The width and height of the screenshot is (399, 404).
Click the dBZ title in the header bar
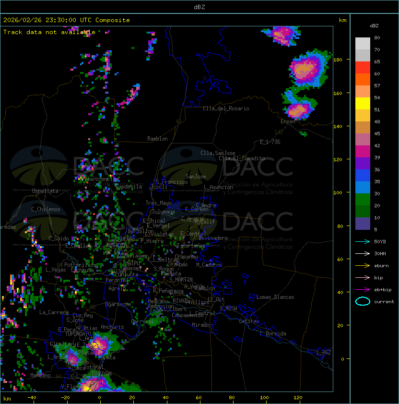tap(199, 7)
